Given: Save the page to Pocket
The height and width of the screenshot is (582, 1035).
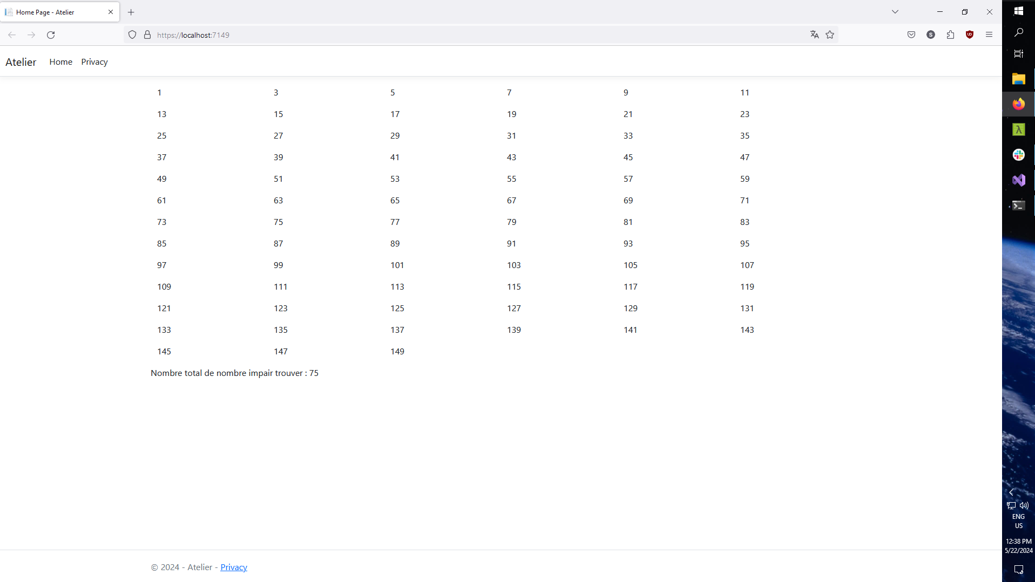Looking at the screenshot, I should pyautogui.click(x=911, y=35).
